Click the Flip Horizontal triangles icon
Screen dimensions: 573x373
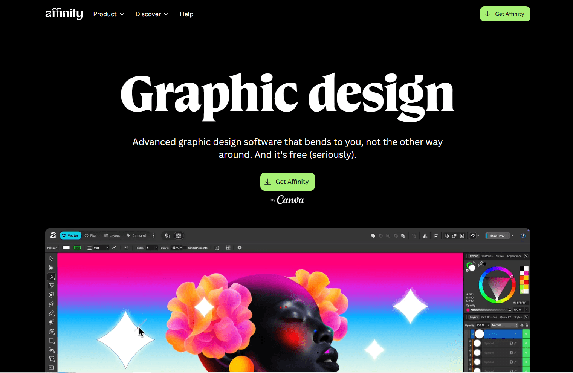coord(425,235)
